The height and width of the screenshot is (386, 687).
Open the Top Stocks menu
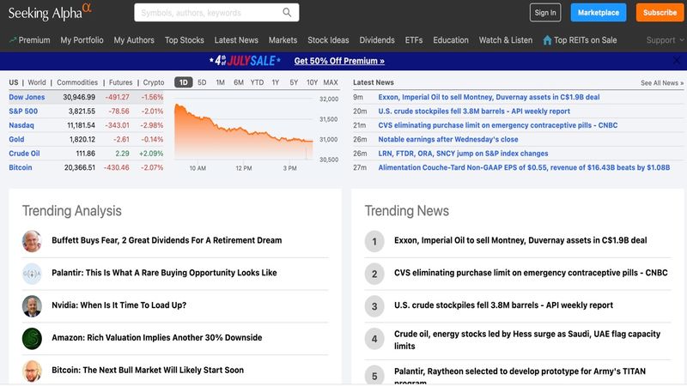click(185, 40)
